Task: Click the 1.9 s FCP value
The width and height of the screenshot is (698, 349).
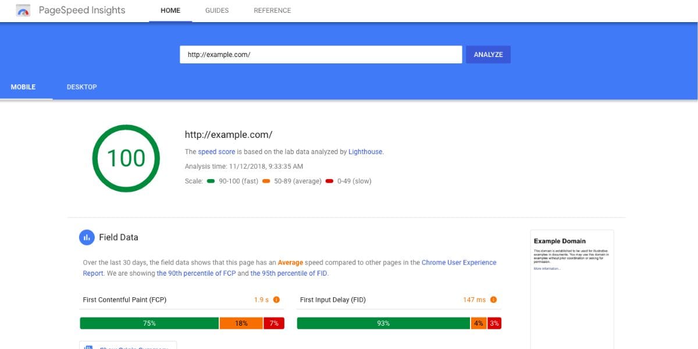Action: pos(261,300)
